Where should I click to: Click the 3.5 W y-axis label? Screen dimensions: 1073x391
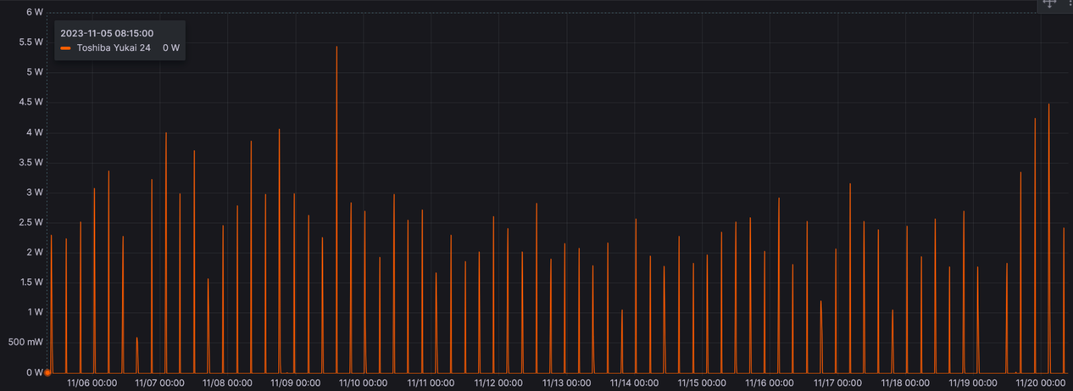[31, 162]
